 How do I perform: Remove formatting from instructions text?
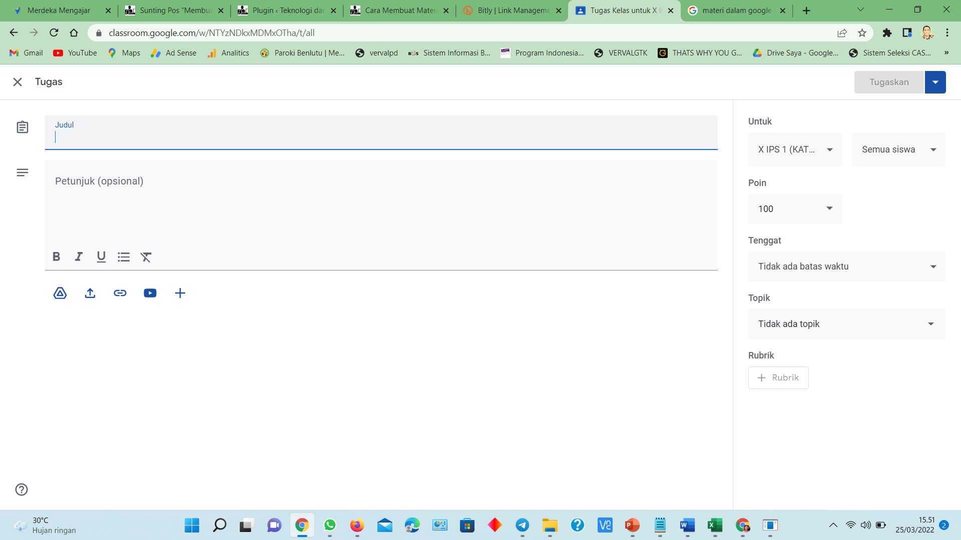tap(146, 257)
